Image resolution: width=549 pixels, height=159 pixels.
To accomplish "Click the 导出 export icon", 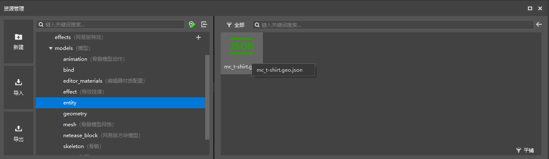I will pos(18,128).
